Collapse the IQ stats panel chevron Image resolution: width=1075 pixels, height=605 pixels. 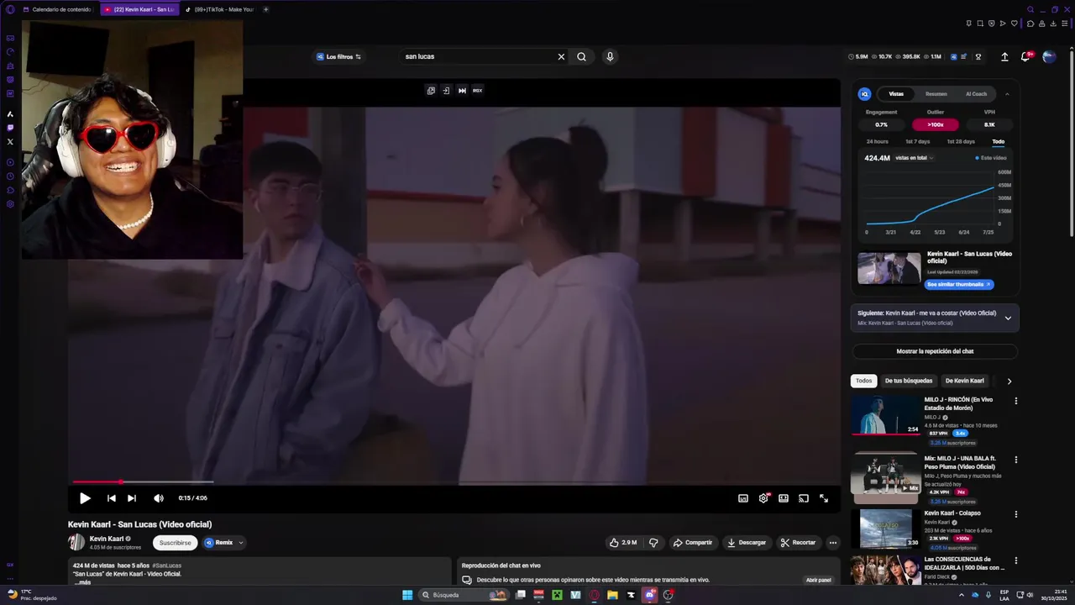tap(1007, 94)
